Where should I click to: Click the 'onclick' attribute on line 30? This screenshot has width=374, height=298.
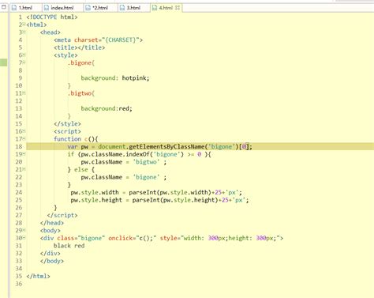[120, 238]
